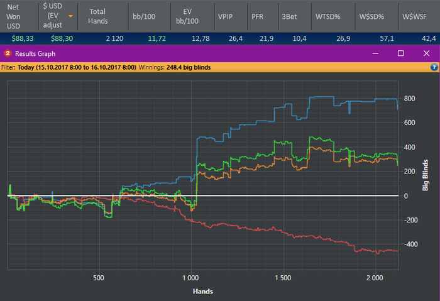Click the Hands axis label
Viewport: 440px width, 301px height.
click(203, 292)
